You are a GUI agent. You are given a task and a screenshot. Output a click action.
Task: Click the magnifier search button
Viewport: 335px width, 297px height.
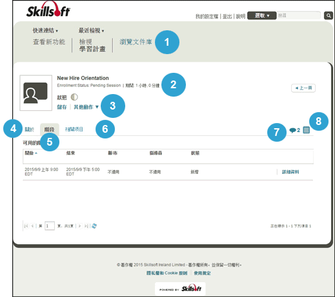(x=329, y=15)
